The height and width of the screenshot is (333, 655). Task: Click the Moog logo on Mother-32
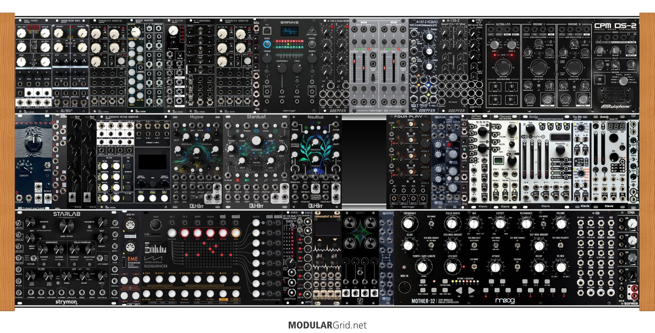505,300
